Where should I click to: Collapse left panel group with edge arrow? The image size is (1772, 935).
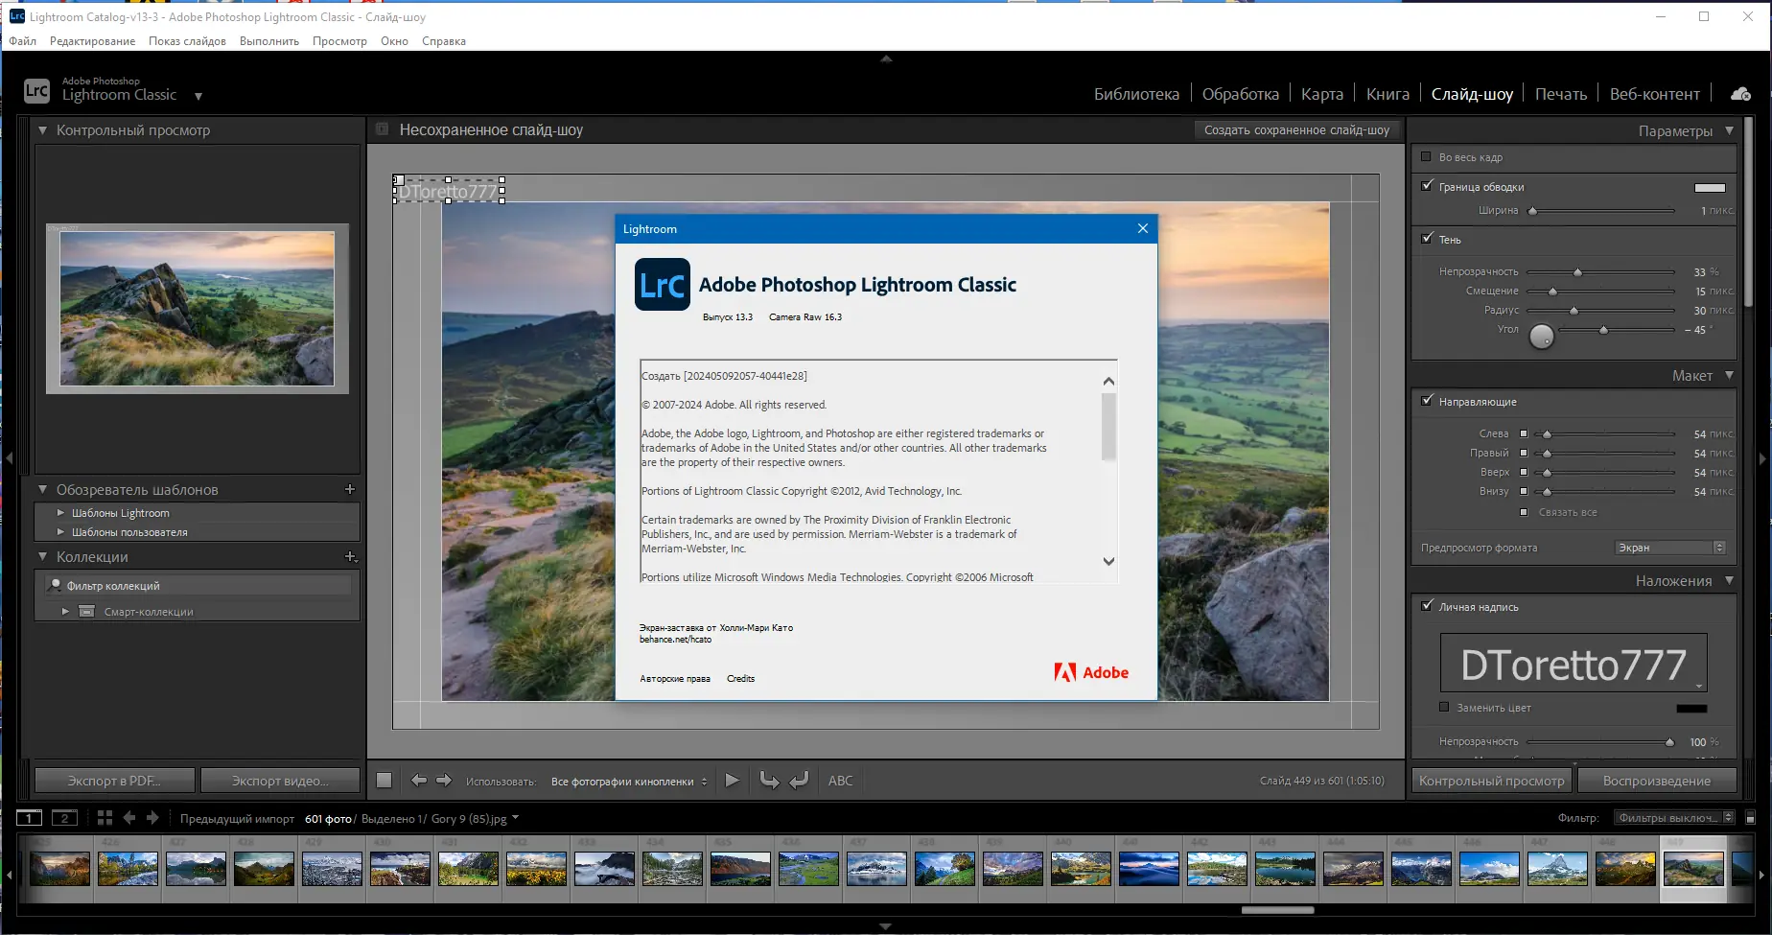point(9,458)
